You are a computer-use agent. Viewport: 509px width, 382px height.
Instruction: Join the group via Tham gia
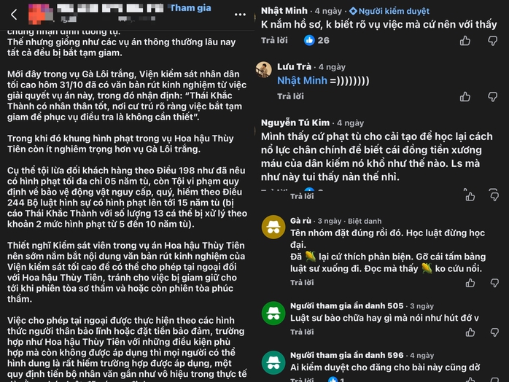click(190, 8)
